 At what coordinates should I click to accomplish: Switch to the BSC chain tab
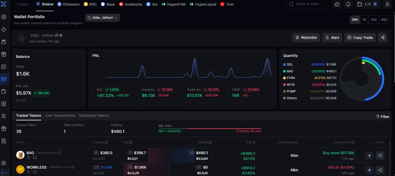90,4
